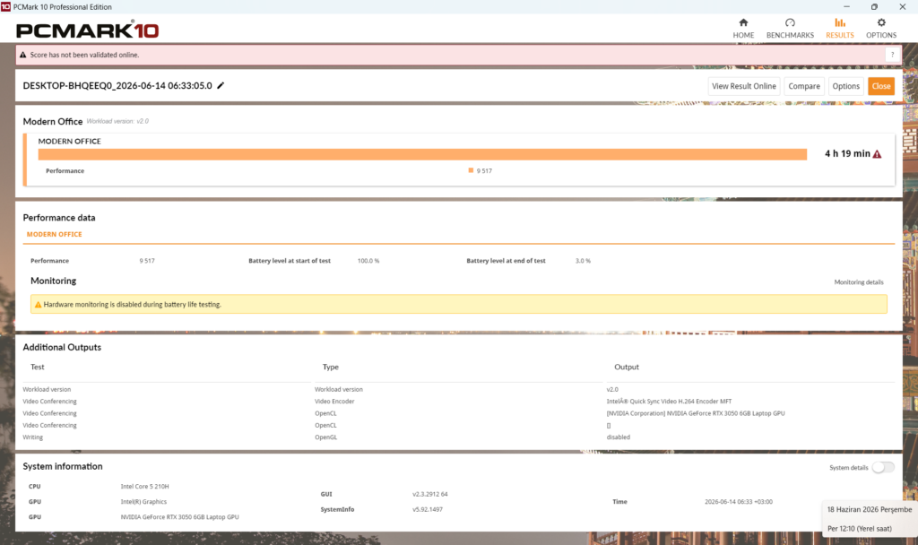Screen dimensions: 918x545
Task: Click hardware monitoring disabled notice
Action: pyautogui.click(x=458, y=305)
